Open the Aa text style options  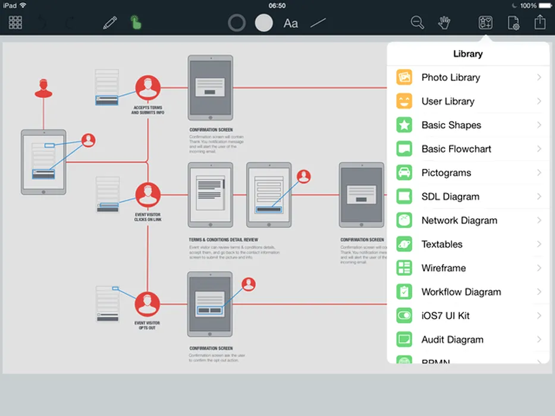click(x=291, y=23)
